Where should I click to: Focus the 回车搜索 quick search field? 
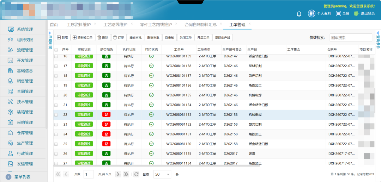(351, 38)
